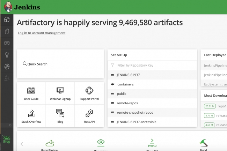
Task: Open the User Guide icon tile
Action: click(31, 90)
